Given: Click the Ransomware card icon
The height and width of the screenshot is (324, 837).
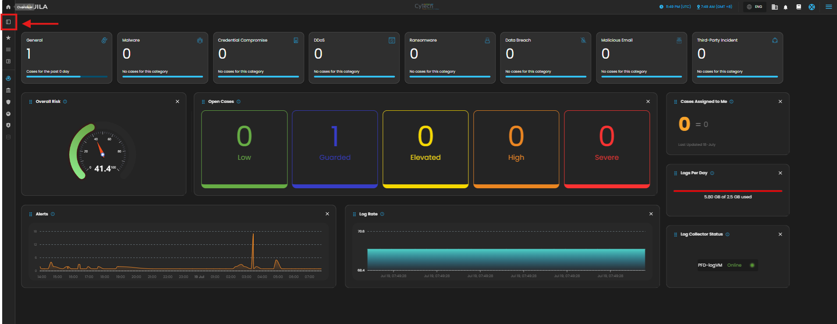Looking at the screenshot, I should pyautogui.click(x=487, y=40).
